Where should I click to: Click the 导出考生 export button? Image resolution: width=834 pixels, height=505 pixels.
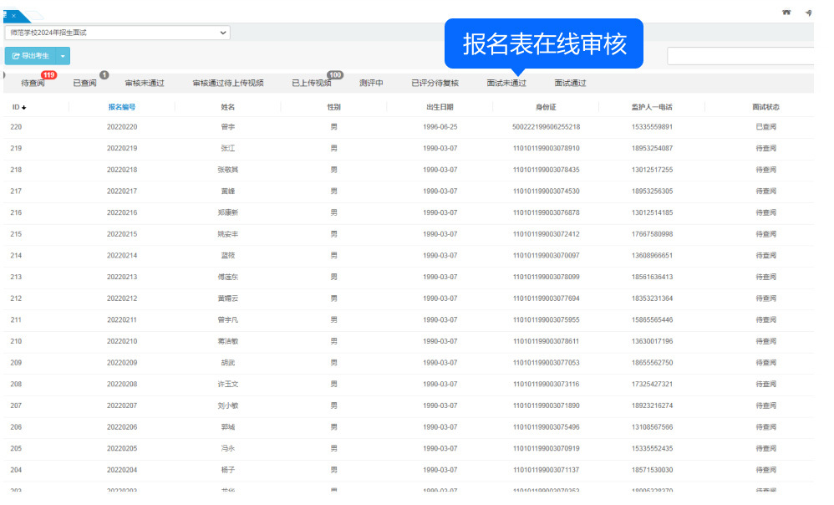point(31,56)
